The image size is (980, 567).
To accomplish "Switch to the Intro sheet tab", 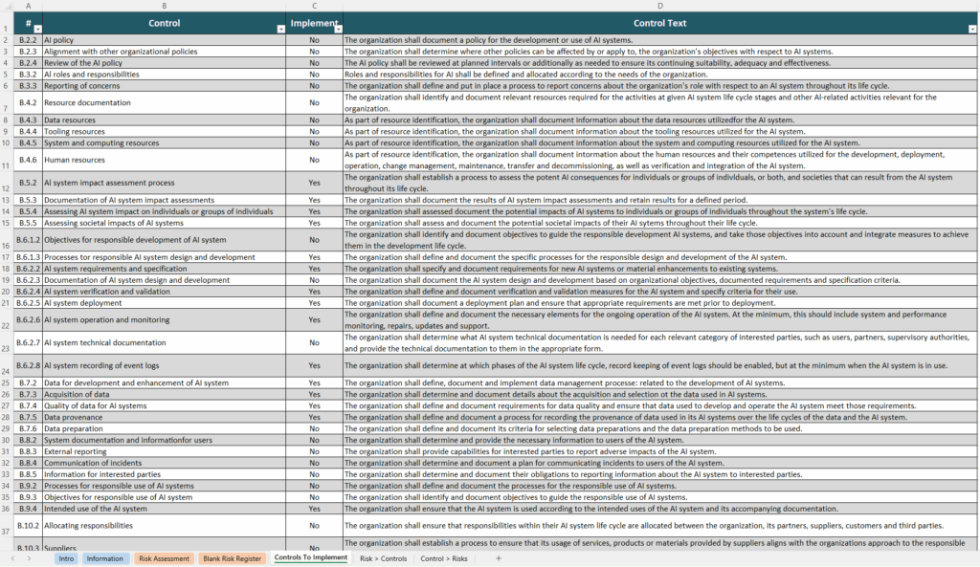I will pyautogui.click(x=66, y=559).
